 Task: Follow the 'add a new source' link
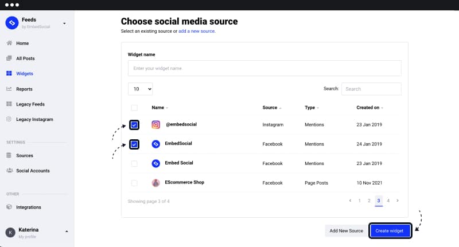(x=197, y=31)
